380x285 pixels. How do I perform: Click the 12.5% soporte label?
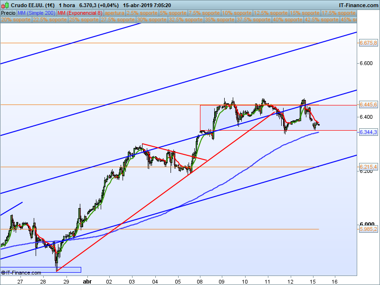pos(271,13)
